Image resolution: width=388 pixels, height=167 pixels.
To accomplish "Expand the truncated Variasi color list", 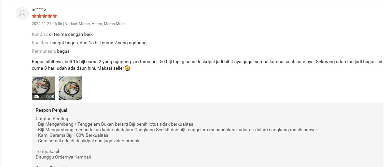I will (129, 24).
